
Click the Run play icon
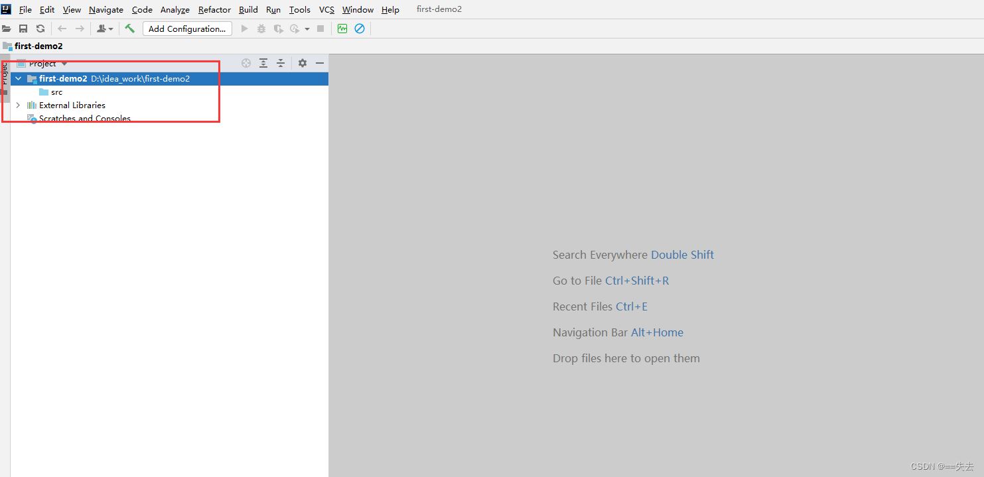244,29
